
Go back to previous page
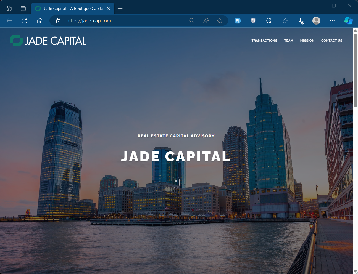[9, 21]
